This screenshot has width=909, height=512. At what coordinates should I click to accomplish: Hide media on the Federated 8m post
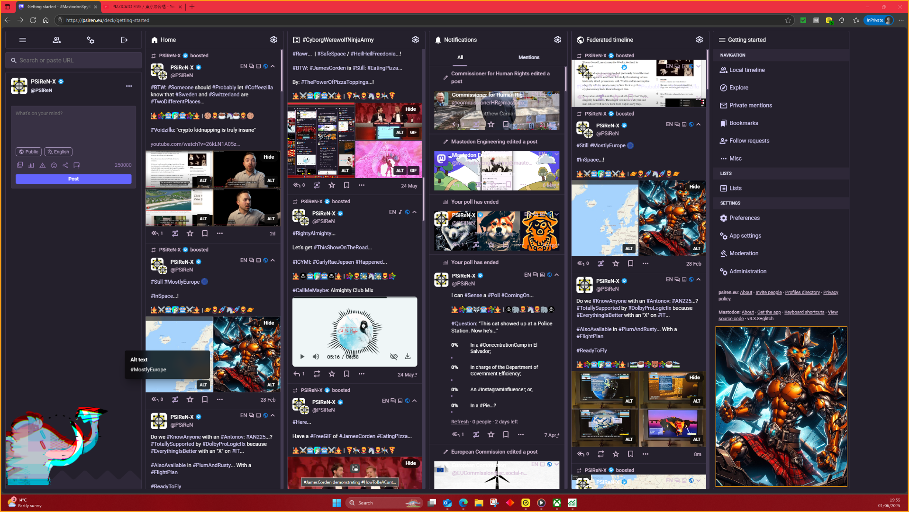tap(694, 377)
